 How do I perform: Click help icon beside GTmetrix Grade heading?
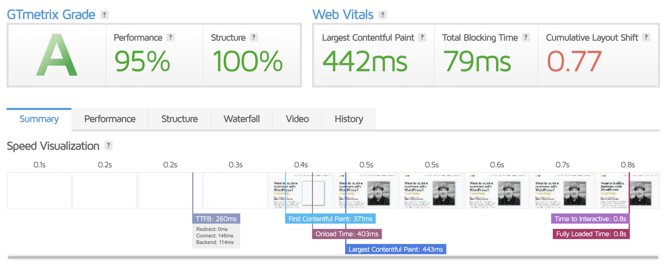104,15
